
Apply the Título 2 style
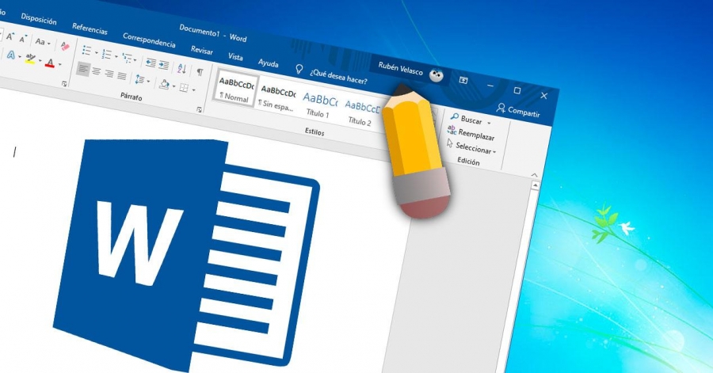(361, 113)
